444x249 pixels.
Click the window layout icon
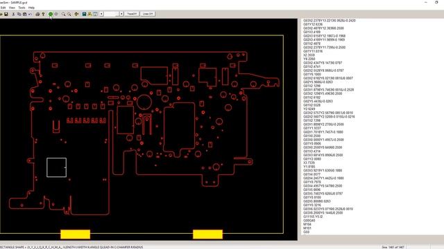95,14
